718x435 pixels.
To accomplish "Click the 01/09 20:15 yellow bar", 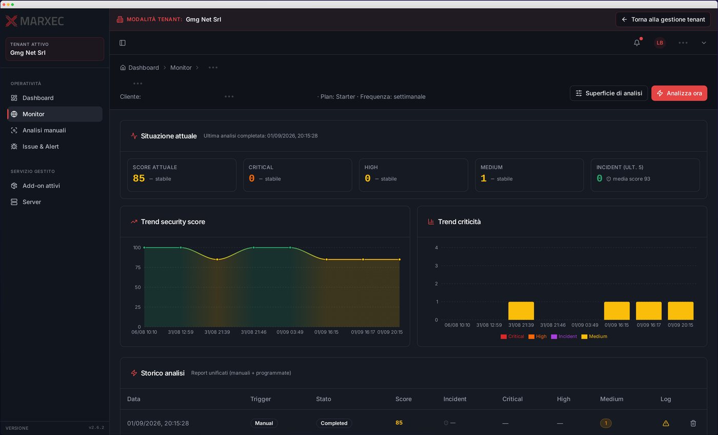I will click(681, 311).
